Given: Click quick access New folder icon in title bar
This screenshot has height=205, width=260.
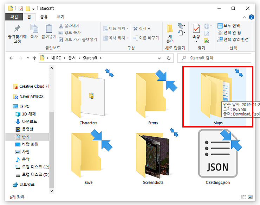Looking at the screenshot, I should coord(28,8).
